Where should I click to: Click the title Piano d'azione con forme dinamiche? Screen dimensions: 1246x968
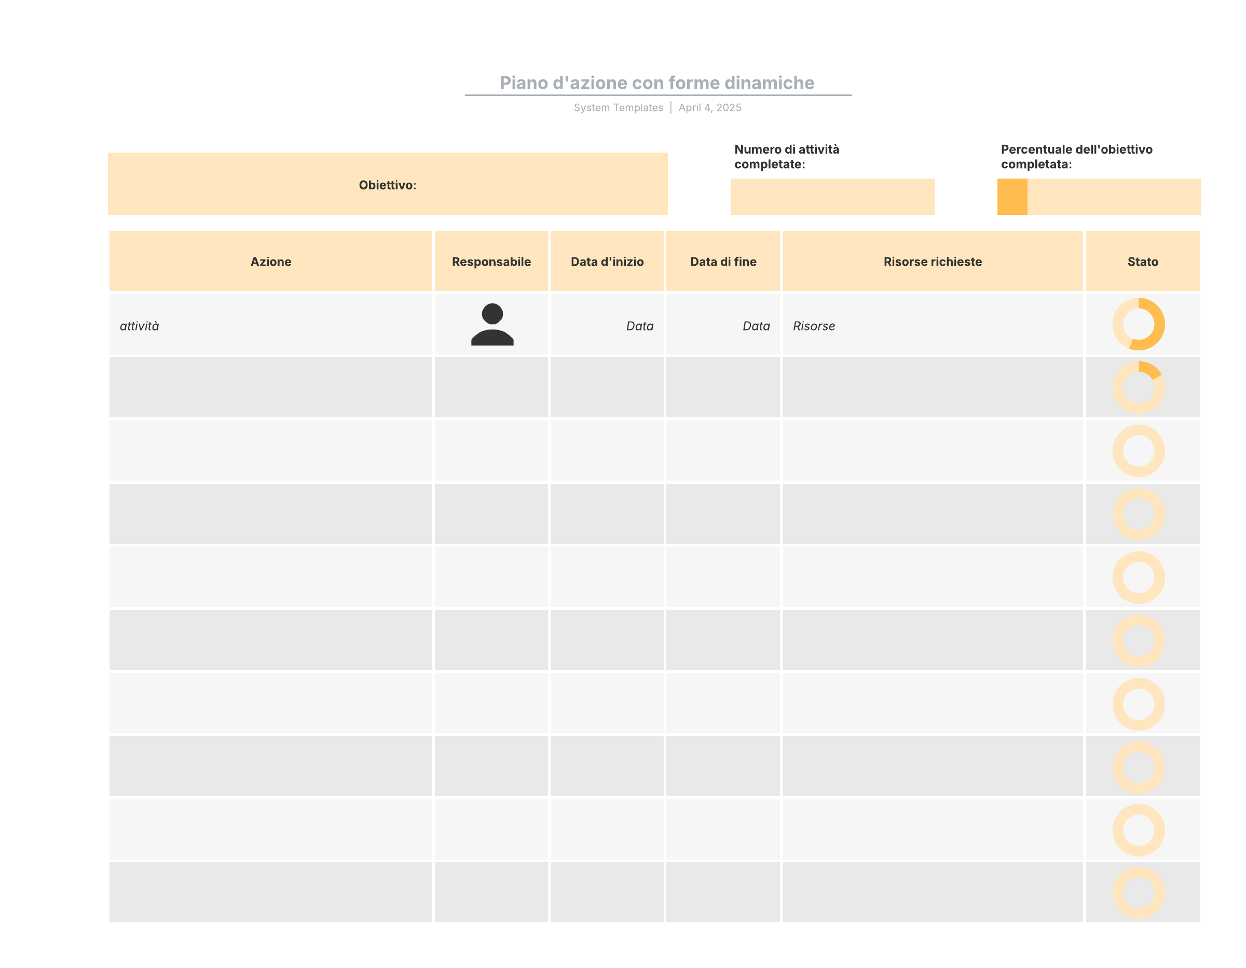point(656,83)
